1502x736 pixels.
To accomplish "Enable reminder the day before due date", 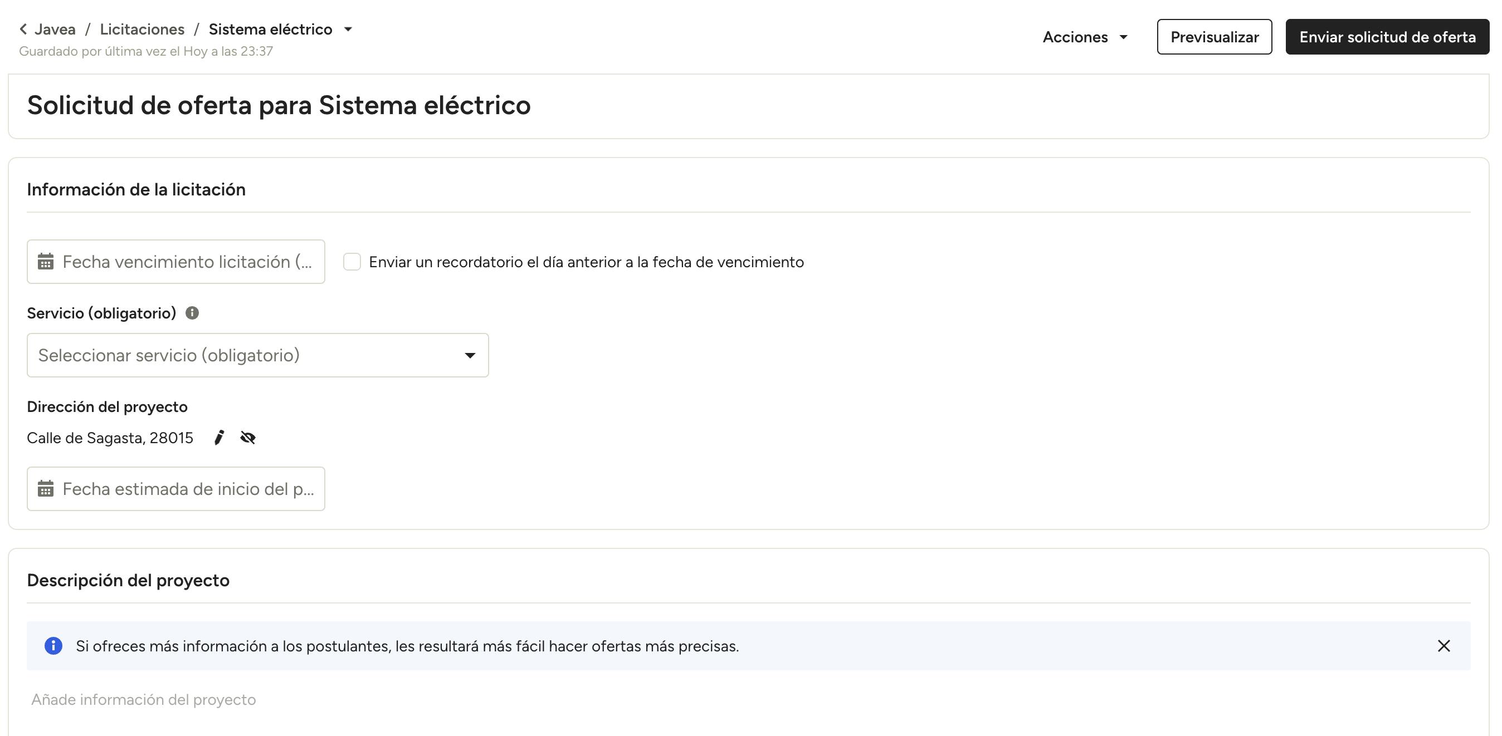I will pyautogui.click(x=352, y=262).
